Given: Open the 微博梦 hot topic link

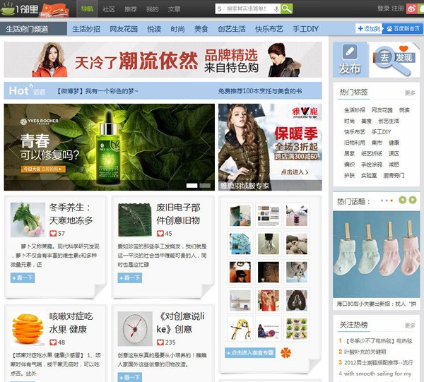Looking at the screenshot, I should (x=98, y=91).
